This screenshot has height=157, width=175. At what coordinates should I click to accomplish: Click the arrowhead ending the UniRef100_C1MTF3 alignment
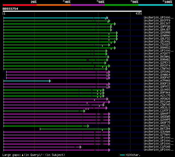pos(84,111)
